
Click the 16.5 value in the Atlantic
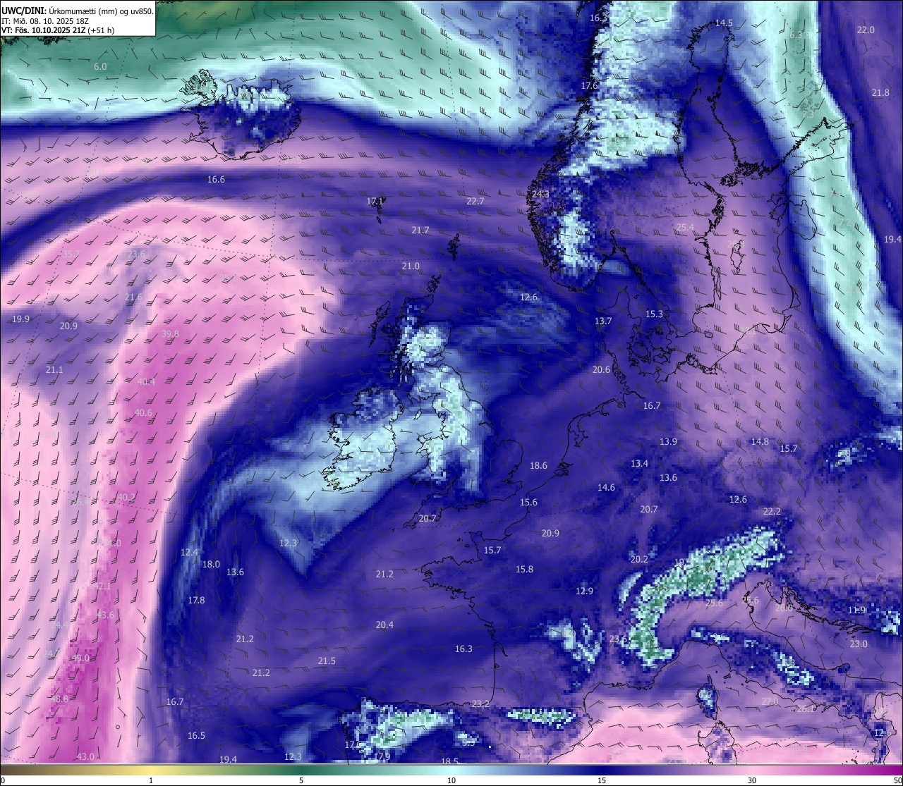coord(196,736)
